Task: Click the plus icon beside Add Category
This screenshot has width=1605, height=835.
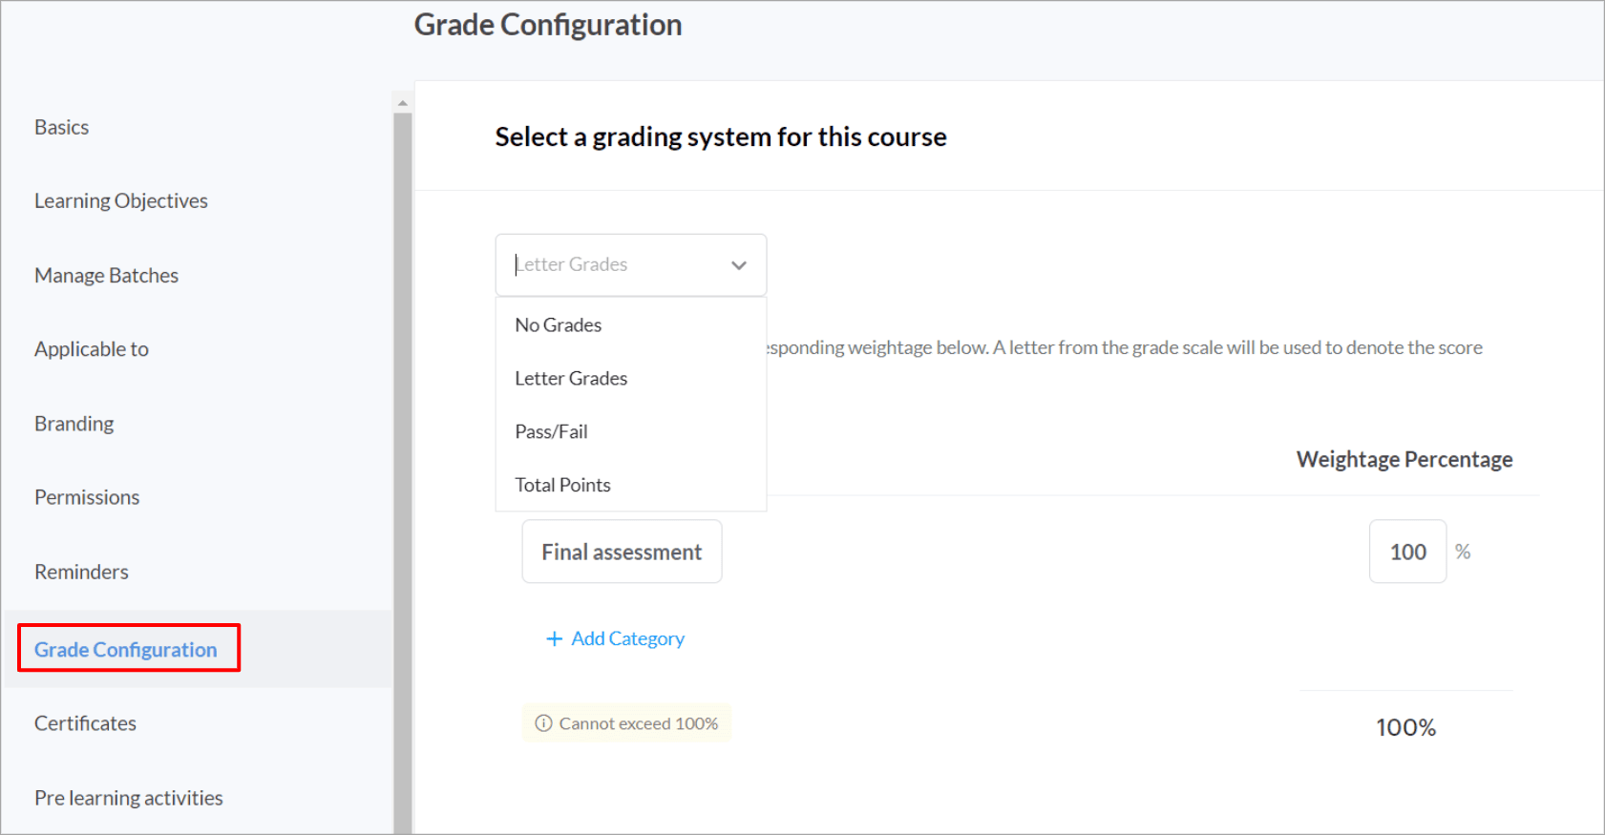Action: (x=554, y=638)
